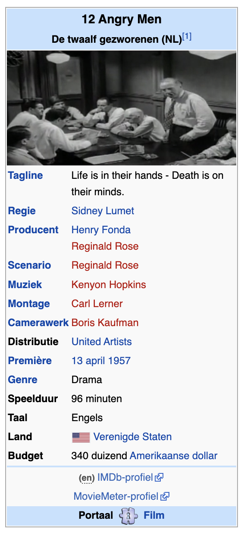Select the Kenyon Hopkins music link

coord(109,285)
